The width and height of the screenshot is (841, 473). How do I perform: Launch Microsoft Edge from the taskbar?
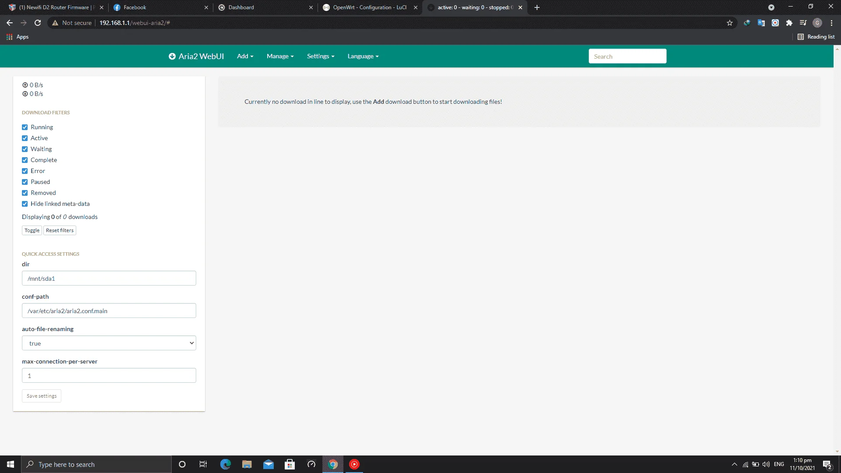click(x=225, y=464)
